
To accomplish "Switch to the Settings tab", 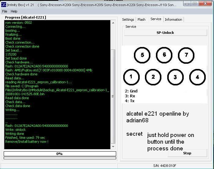I will click(x=128, y=20).
